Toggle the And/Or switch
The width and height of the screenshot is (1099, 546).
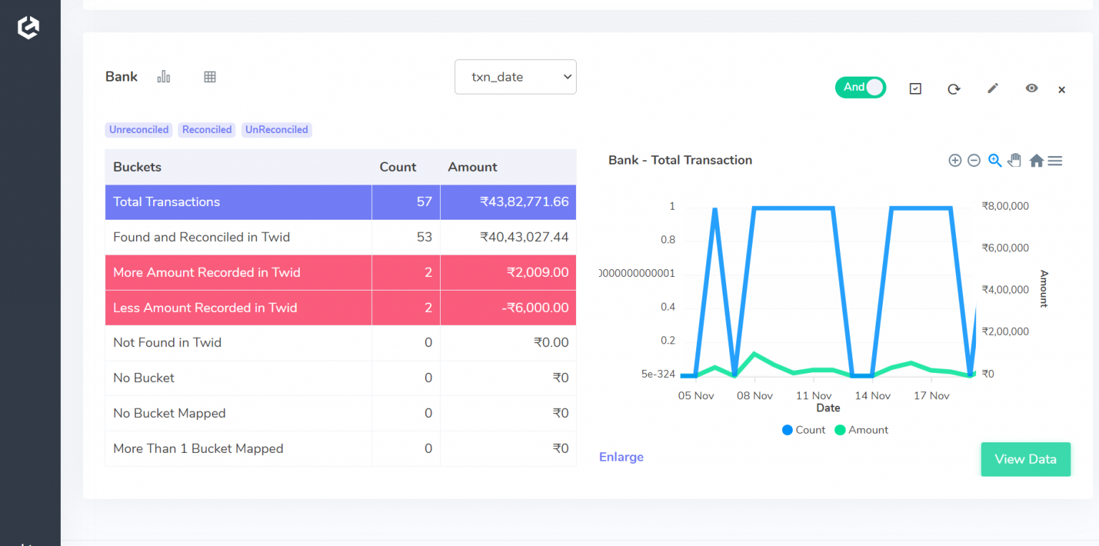point(860,87)
